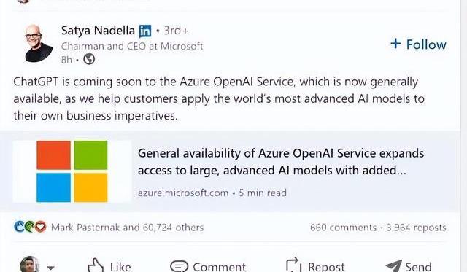Click the Comment speech bubble button
467x272 pixels.
[208, 266]
